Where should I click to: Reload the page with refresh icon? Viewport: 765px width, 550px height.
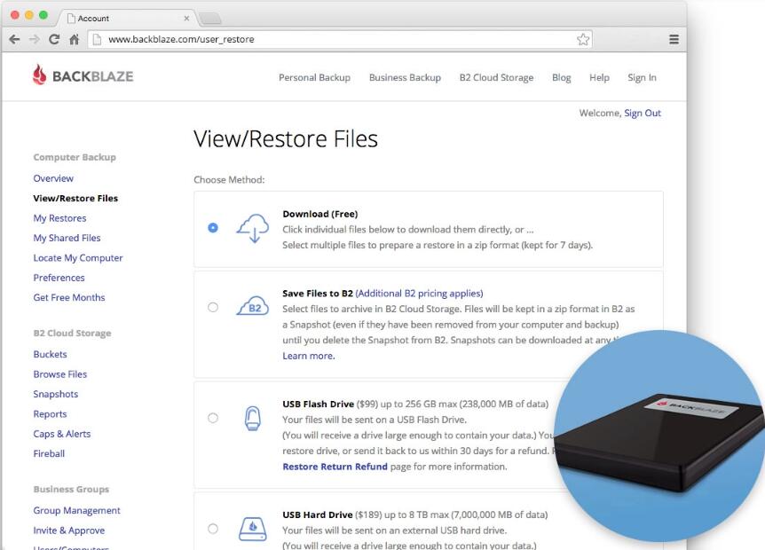click(x=54, y=40)
